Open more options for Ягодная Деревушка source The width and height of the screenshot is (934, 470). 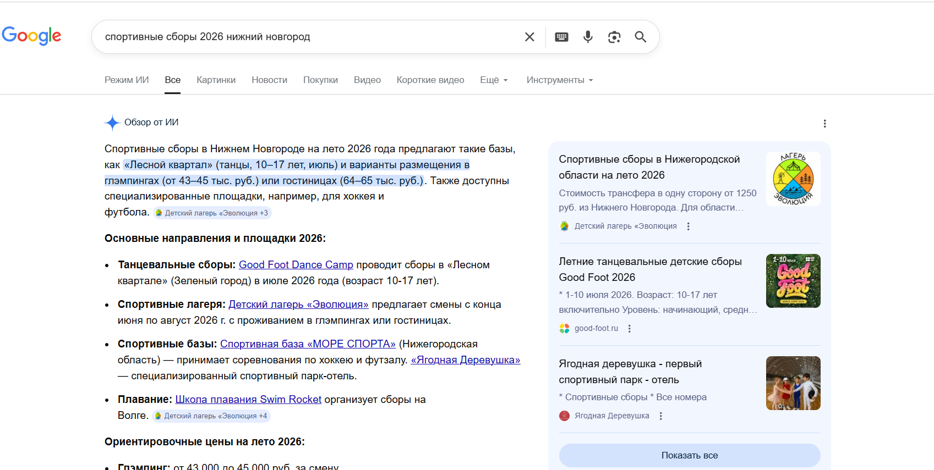[660, 416]
